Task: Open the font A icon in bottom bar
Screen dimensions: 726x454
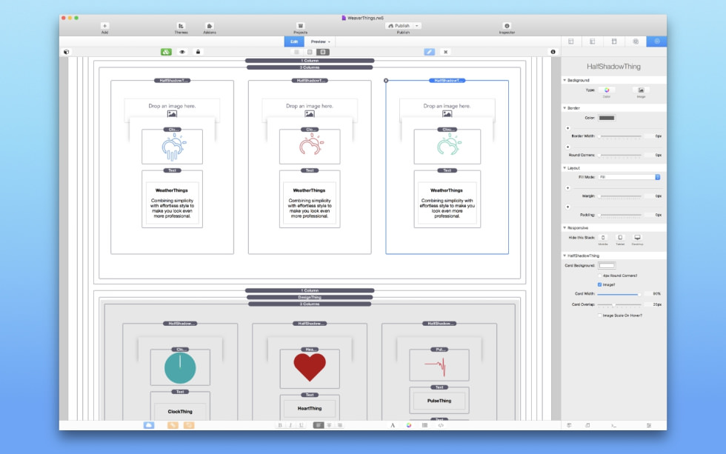Action: tap(393, 425)
